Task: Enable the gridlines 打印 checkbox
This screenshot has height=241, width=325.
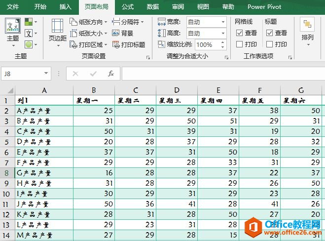Action: click(239, 44)
